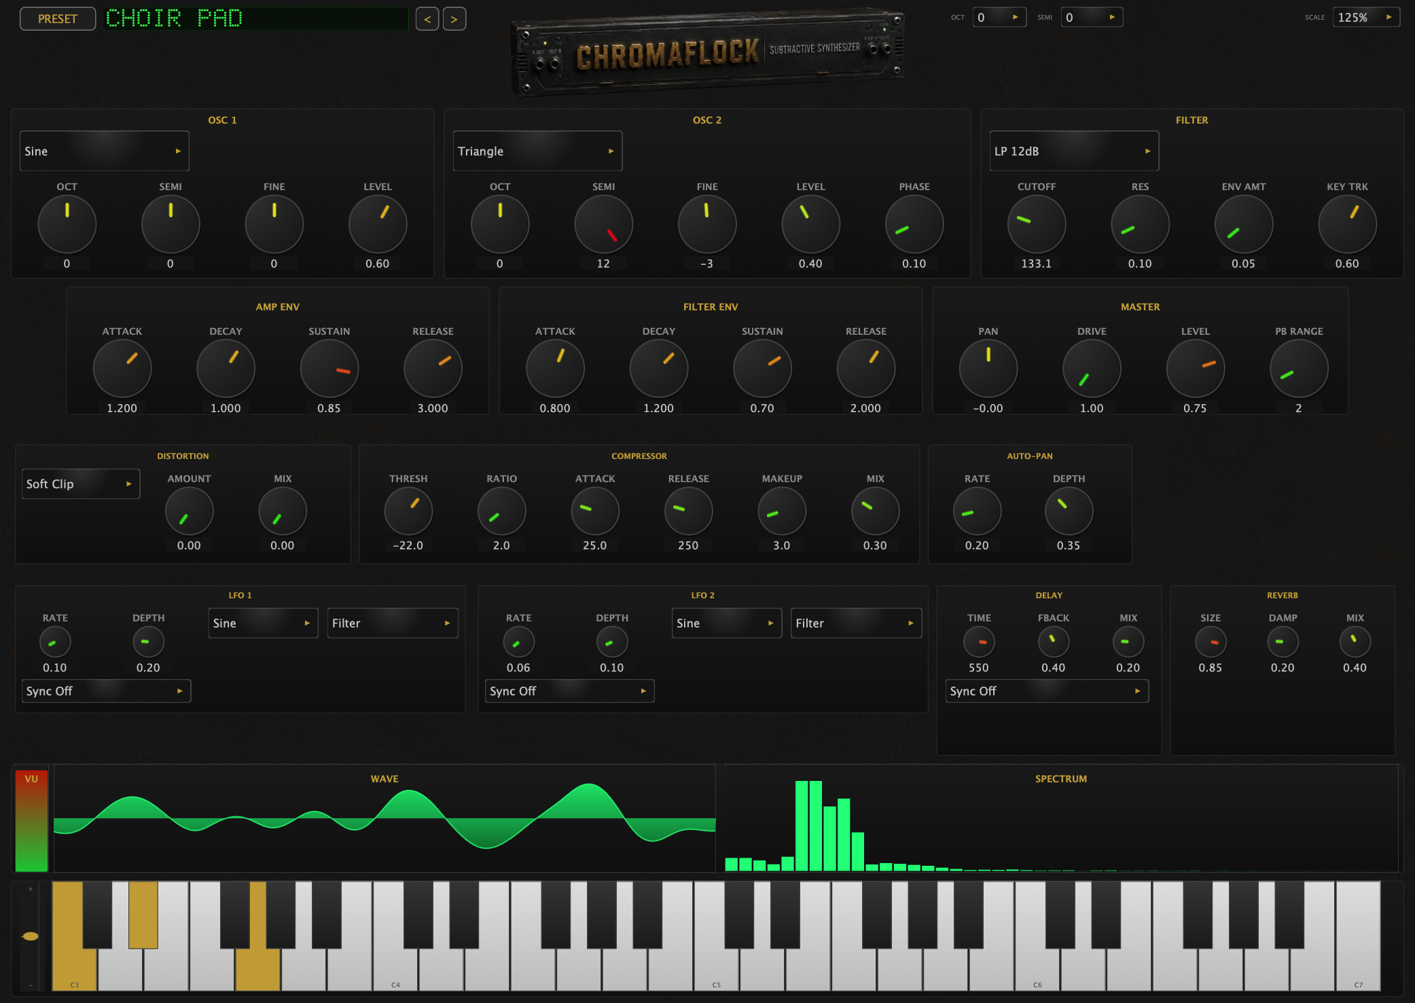Click the MASTER PAN knob
The width and height of the screenshot is (1415, 1003).
pos(988,369)
